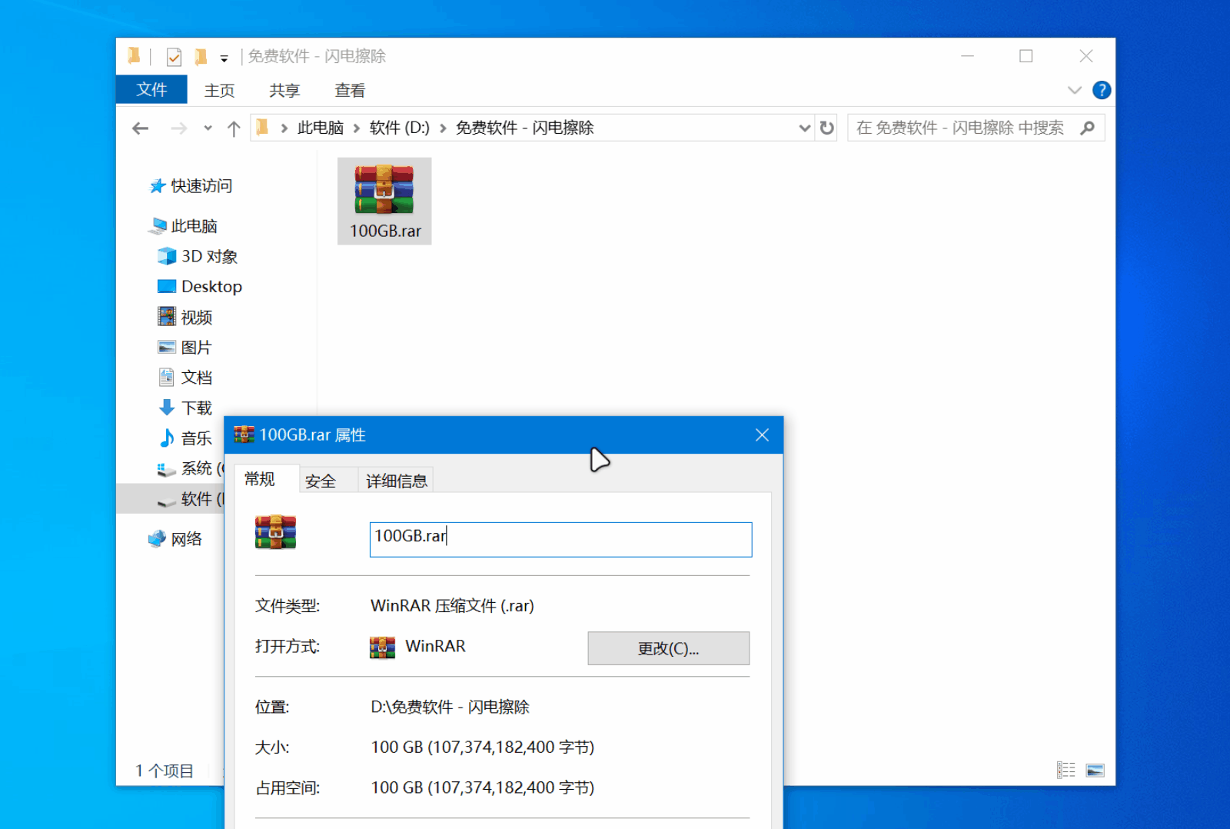Open the 100GB.rar archive file
The image size is (1230, 829).
[x=384, y=192]
